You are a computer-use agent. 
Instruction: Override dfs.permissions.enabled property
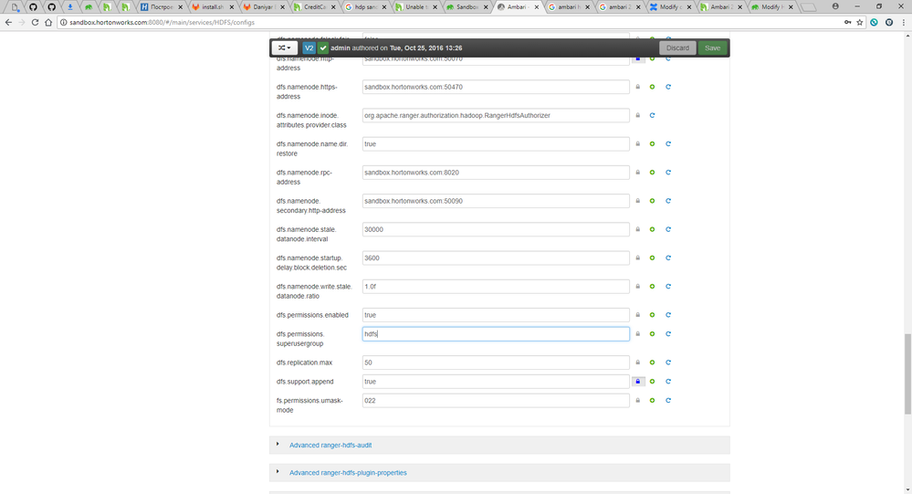pyautogui.click(x=652, y=315)
